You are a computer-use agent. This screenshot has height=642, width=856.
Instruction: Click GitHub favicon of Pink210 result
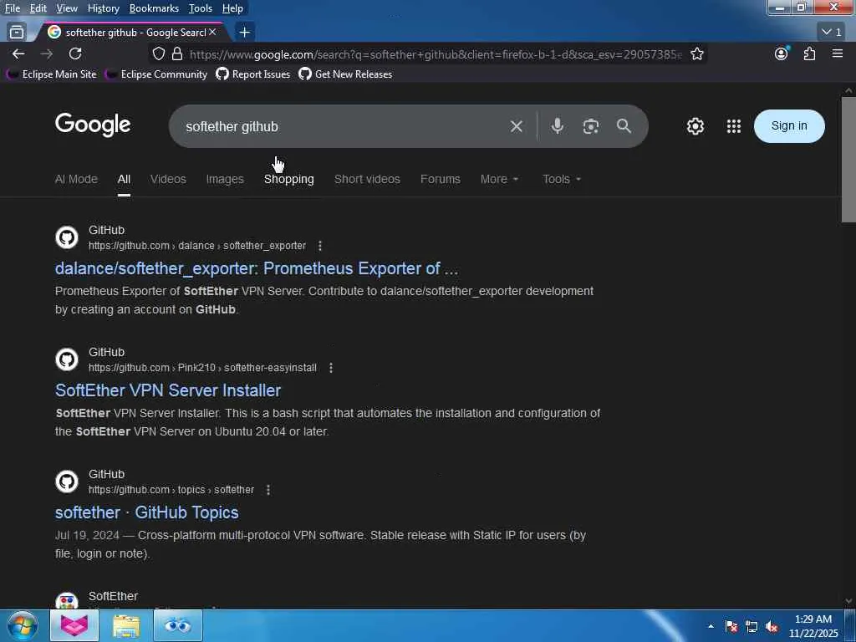(67, 359)
